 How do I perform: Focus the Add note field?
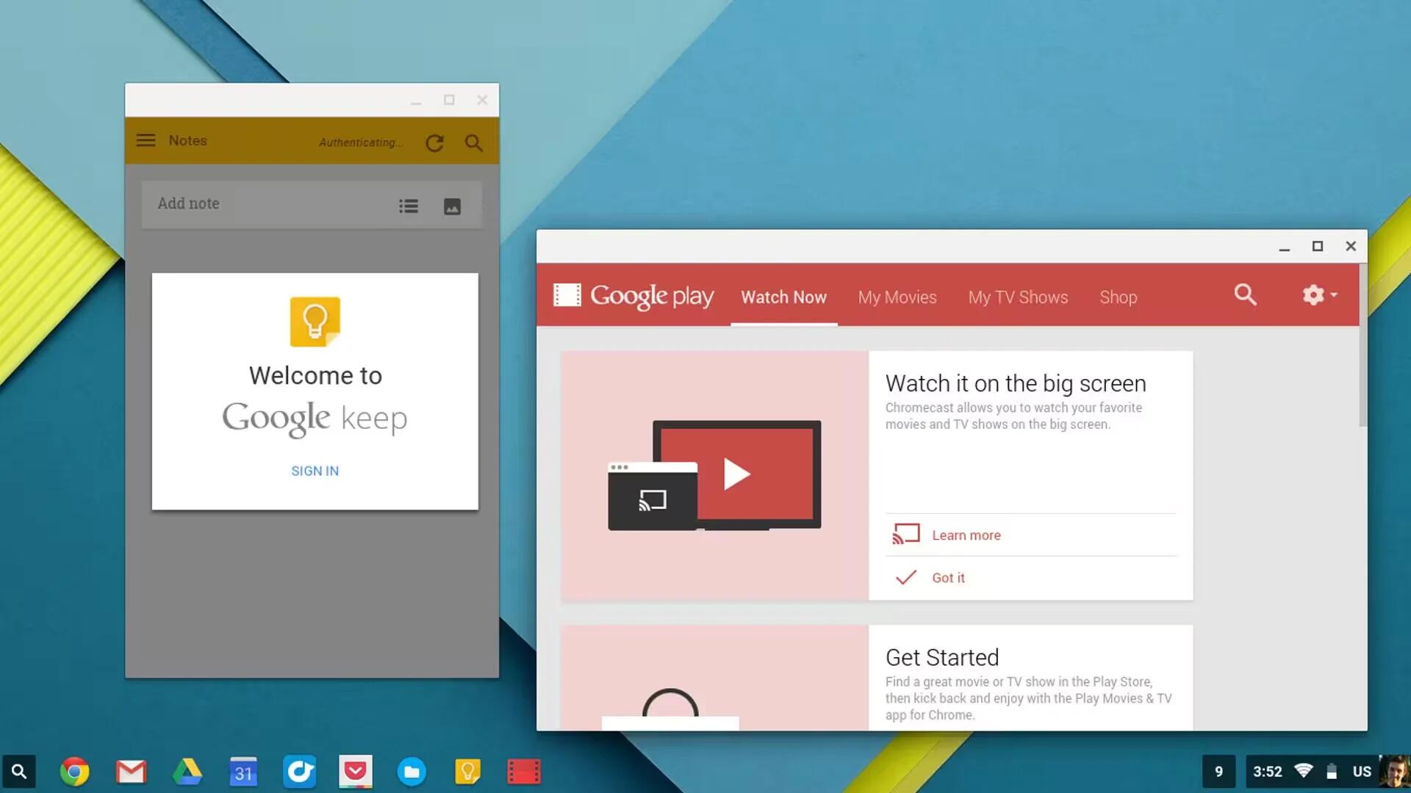coord(312,204)
